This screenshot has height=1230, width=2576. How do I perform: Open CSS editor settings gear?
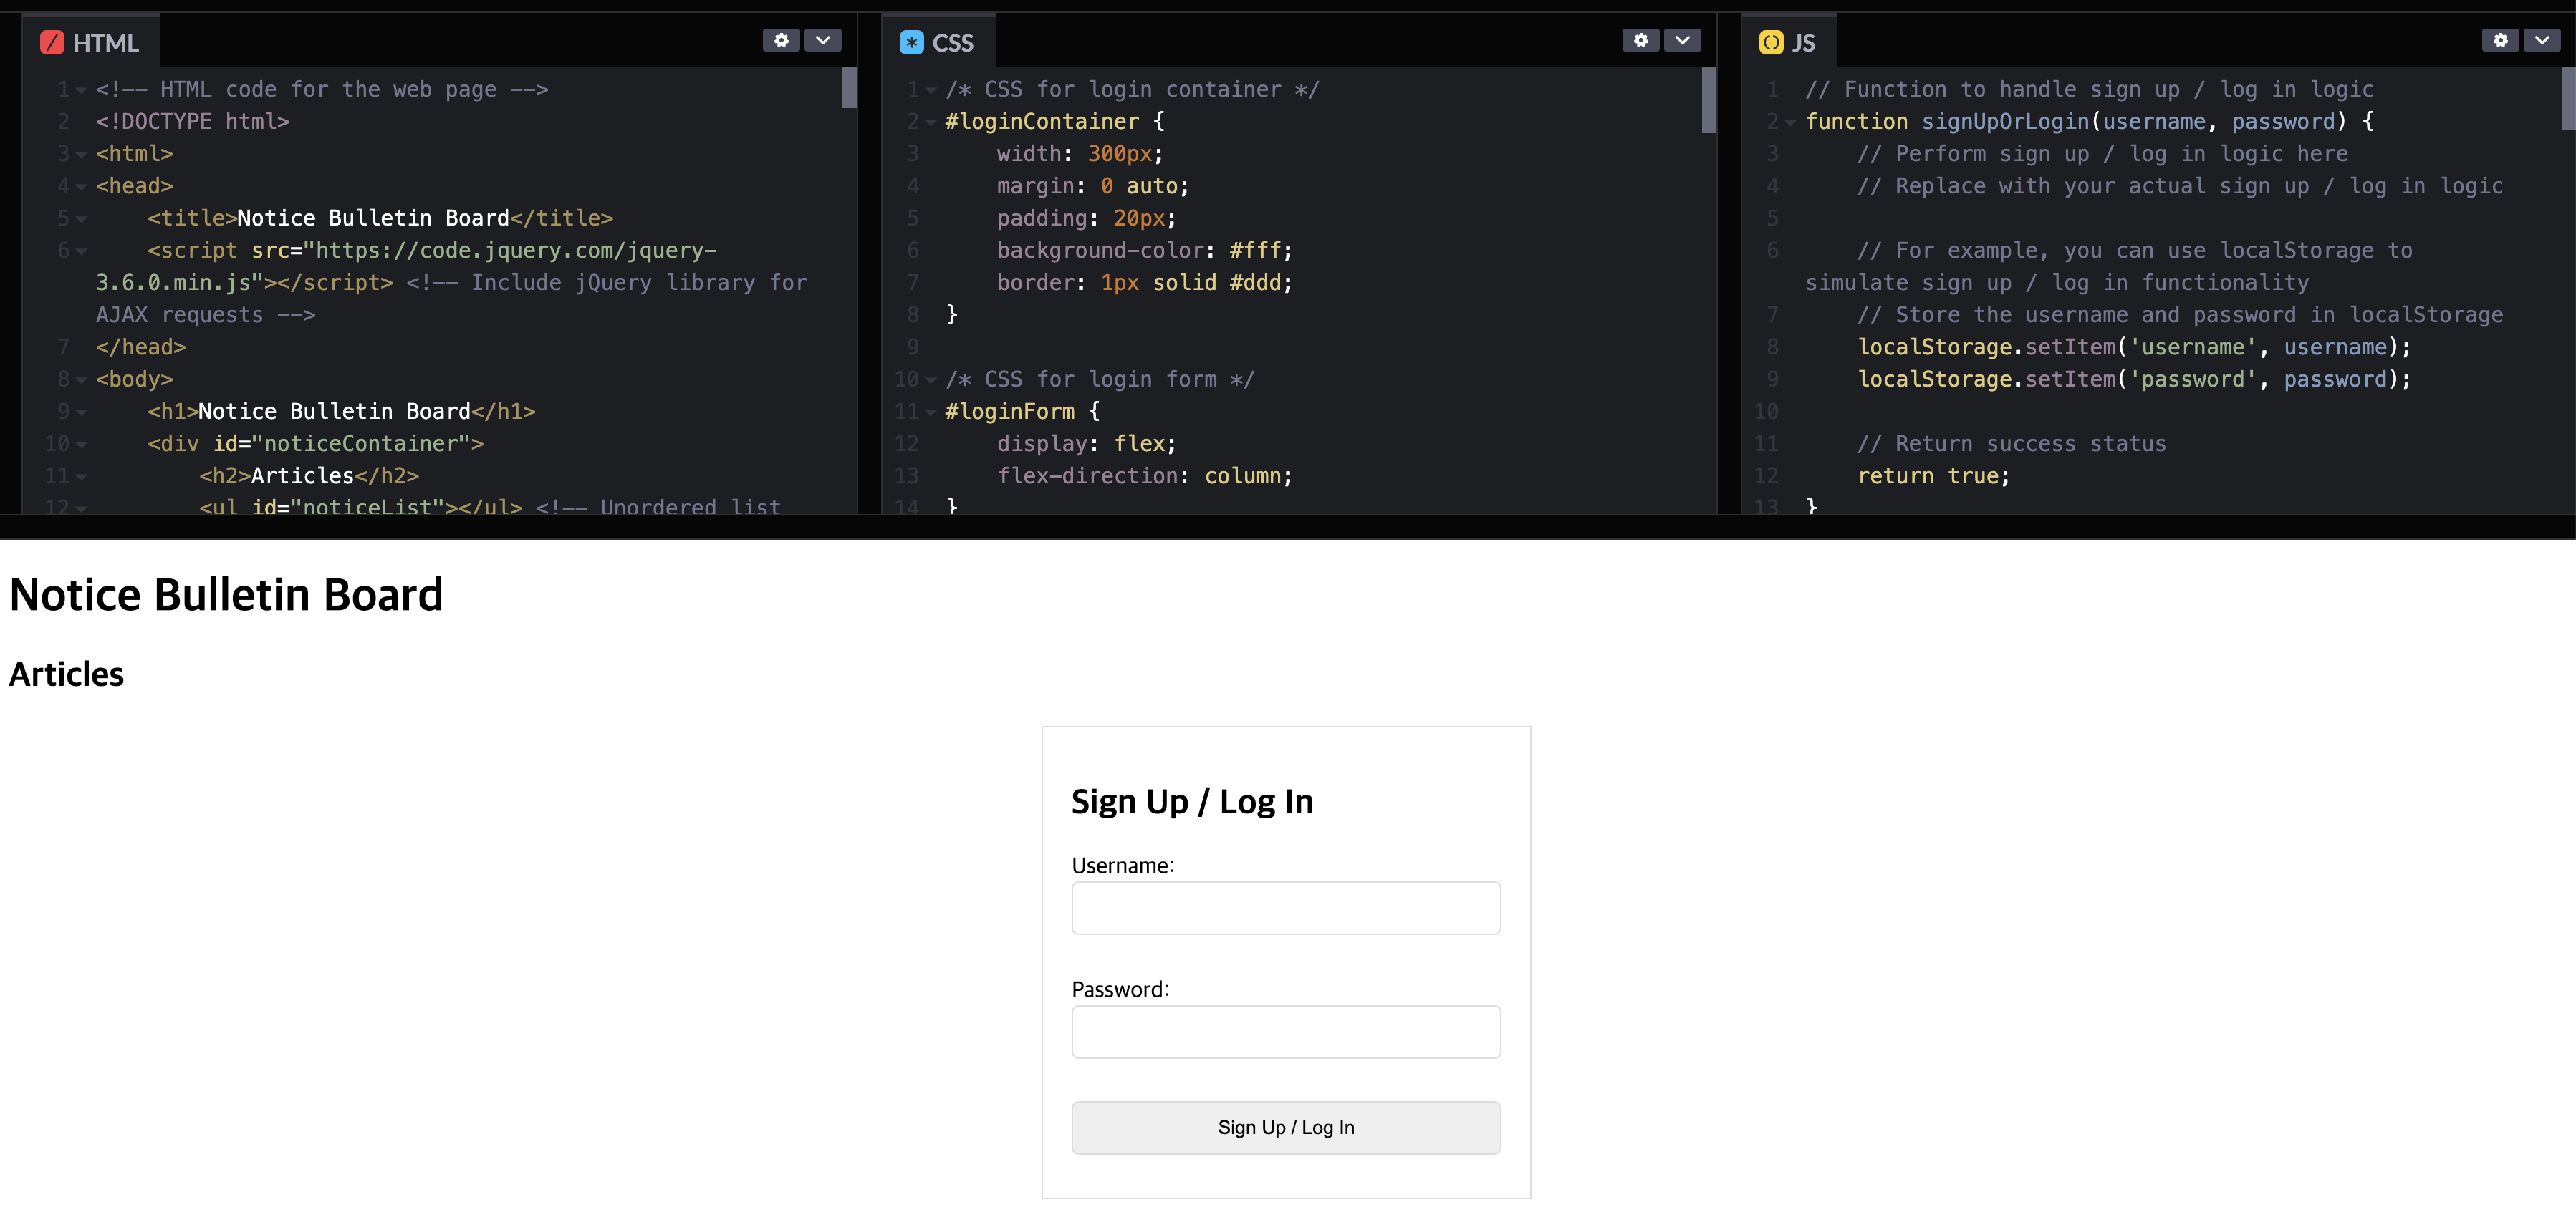click(1640, 40)
